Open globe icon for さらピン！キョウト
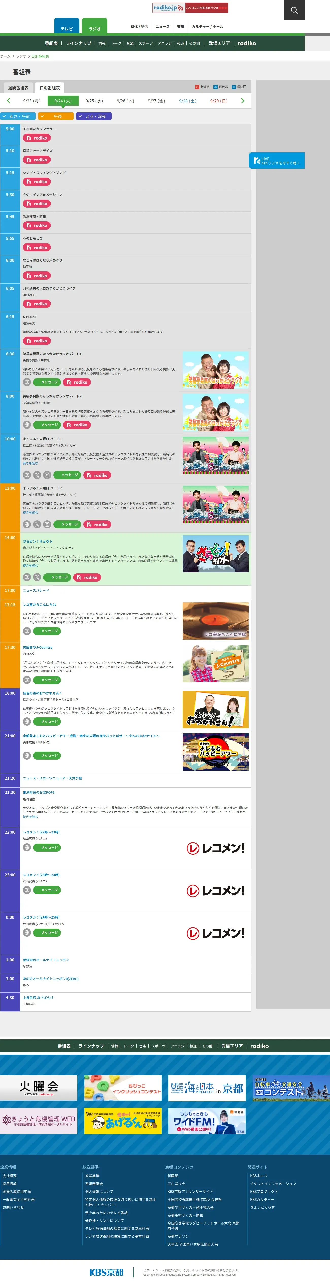Screen dimensions: 330x1285 coord(27,577)
